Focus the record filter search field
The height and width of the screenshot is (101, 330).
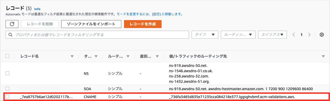(x=97, y=35)
